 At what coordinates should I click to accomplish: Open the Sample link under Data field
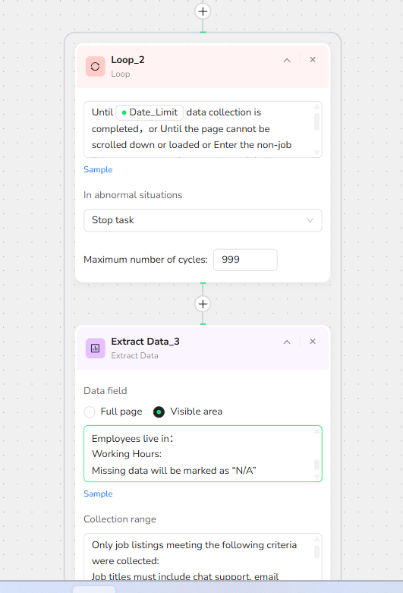pyautogui.click(x=98, y=494)
